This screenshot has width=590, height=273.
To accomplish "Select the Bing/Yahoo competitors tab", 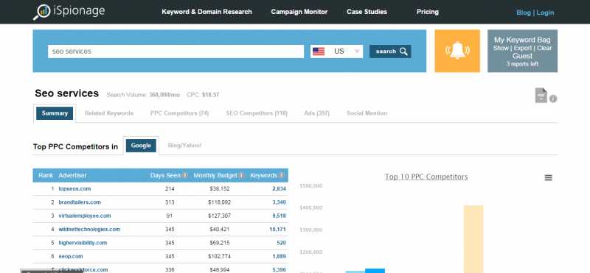I will point(184,145).
